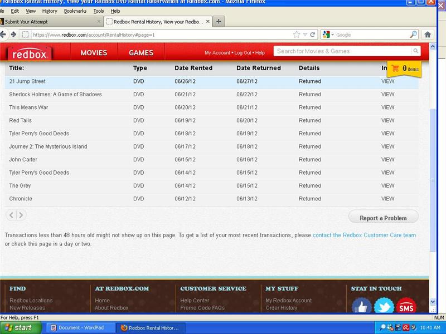The image size is (446, 334).
Task: Open the Google search engine selector
Action: (x=328, y=35)
